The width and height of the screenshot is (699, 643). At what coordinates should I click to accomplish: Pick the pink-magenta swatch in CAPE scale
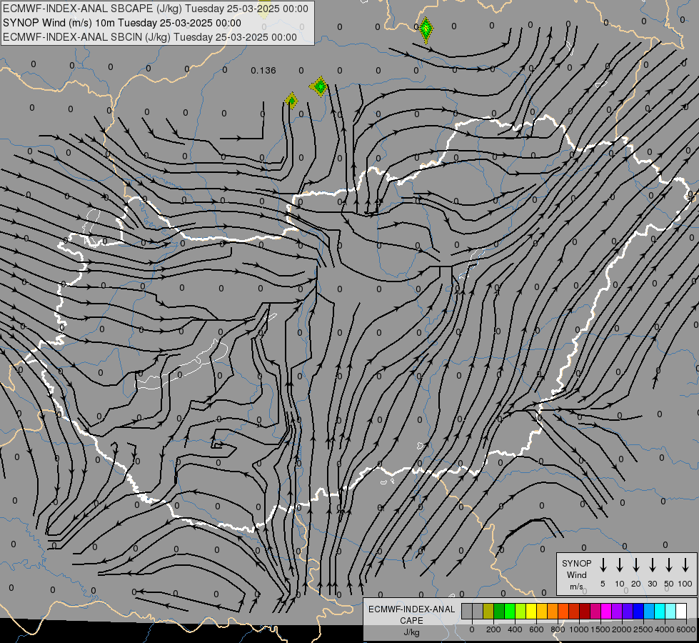point(595,611)
